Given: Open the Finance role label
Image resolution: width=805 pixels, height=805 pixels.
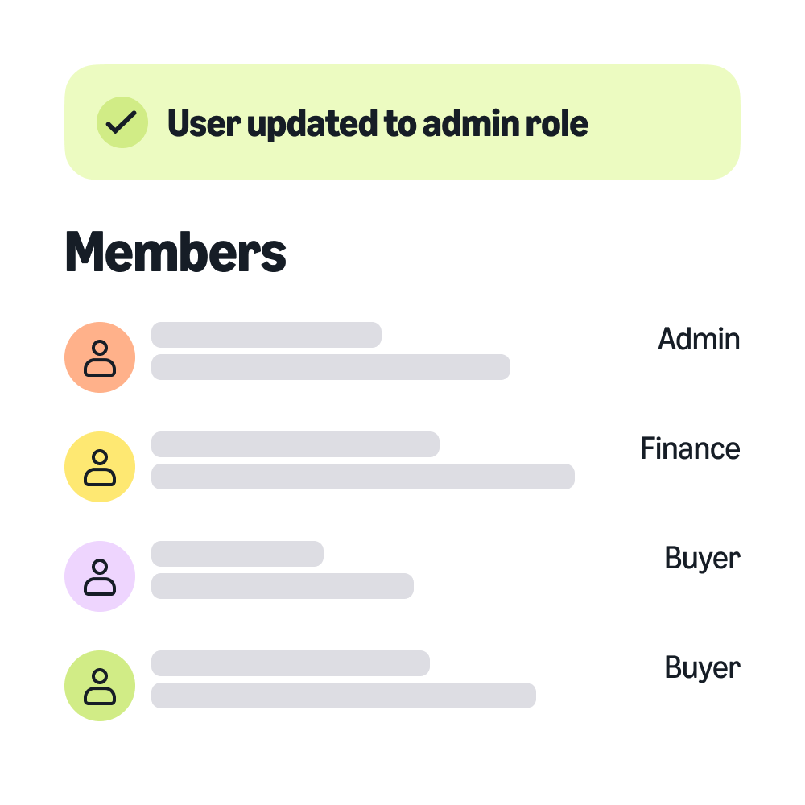Looking at the screenshot, I should tap(690, 448).
